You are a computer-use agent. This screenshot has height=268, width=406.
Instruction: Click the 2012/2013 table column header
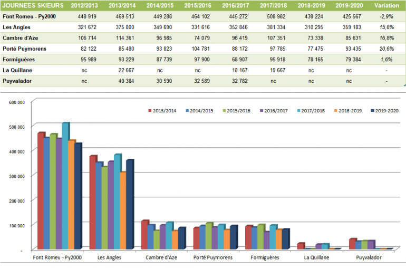pos(84,5)
